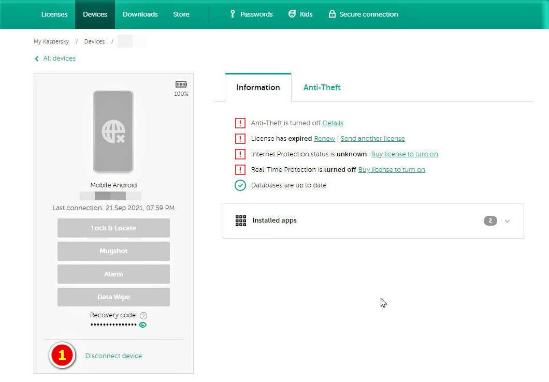Click the databases up-to-date checkmark icon
Screen dimensions: 549x382
tap(240, 185)
